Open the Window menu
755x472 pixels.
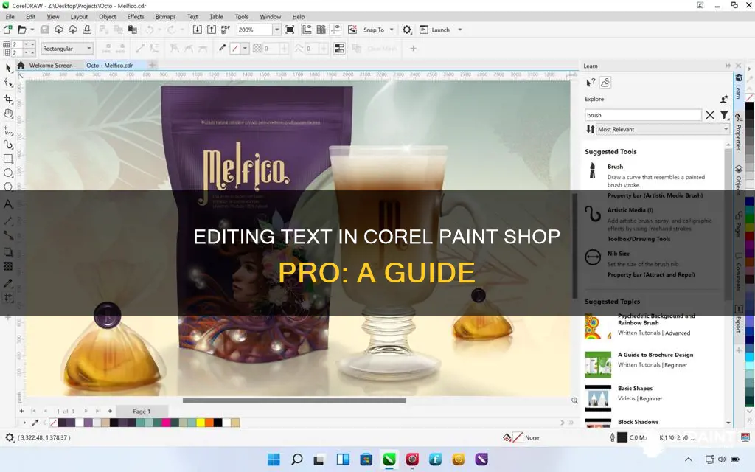(270, 16)
